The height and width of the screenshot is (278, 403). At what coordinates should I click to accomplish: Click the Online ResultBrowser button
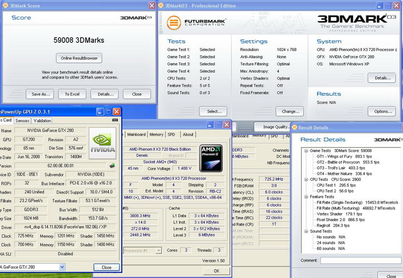(79, 58)
